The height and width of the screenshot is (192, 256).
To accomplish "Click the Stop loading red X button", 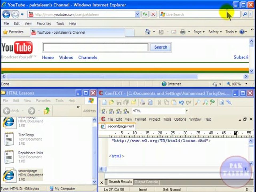I will coord(153,14).
